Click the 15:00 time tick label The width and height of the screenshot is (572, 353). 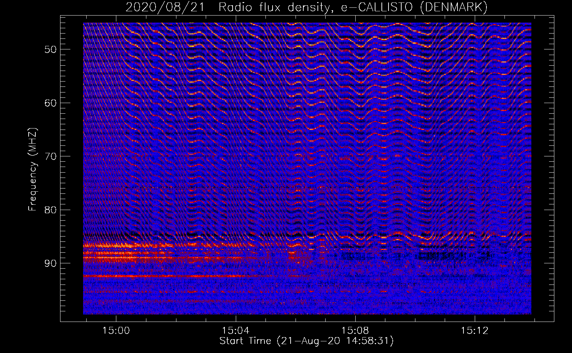pos(116,330)
